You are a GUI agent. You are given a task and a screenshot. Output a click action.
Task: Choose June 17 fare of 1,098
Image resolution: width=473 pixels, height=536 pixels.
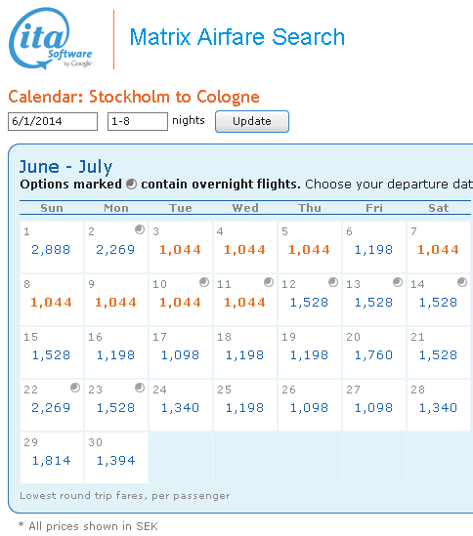(180, 355)
